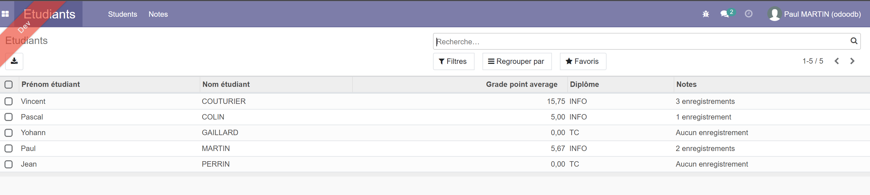Image resolution: width=870 pixels, height=195 pixels.
Task: Select the checkbox for Paul MARTIN row
Action: click(x=9, y=148)
